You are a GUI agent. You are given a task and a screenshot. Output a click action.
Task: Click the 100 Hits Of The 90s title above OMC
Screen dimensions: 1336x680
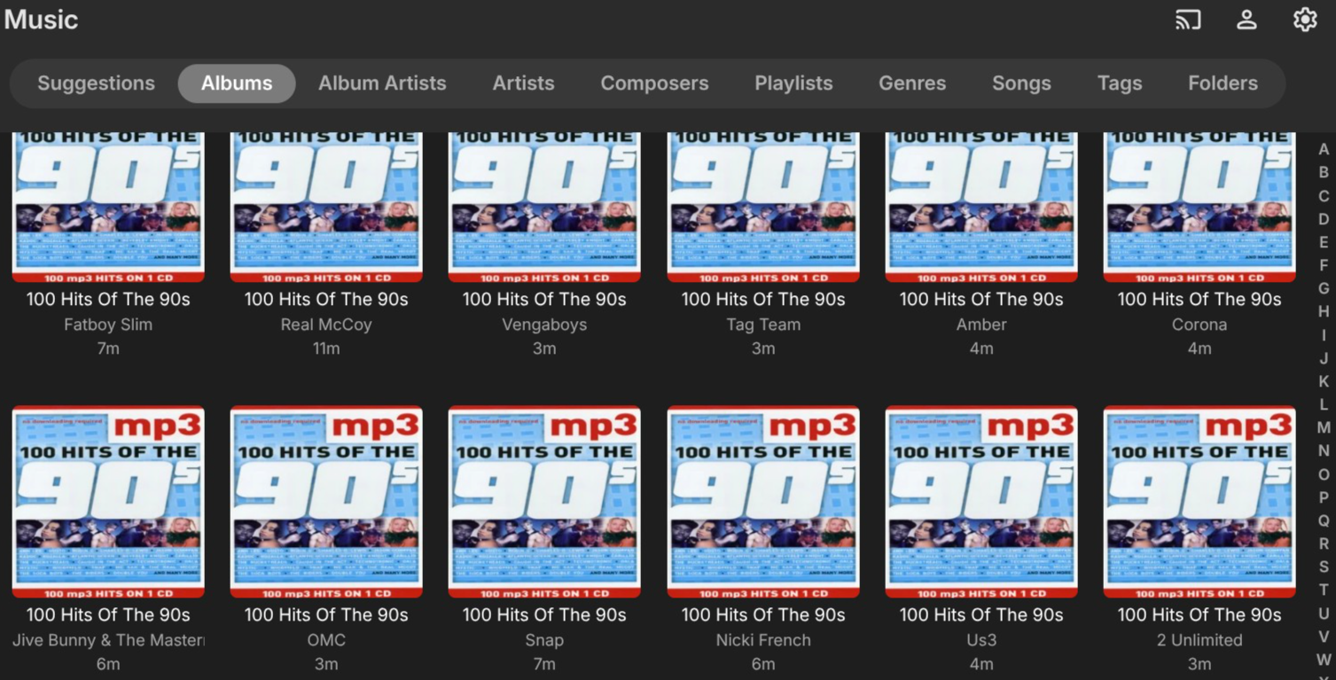coord(326,615)
